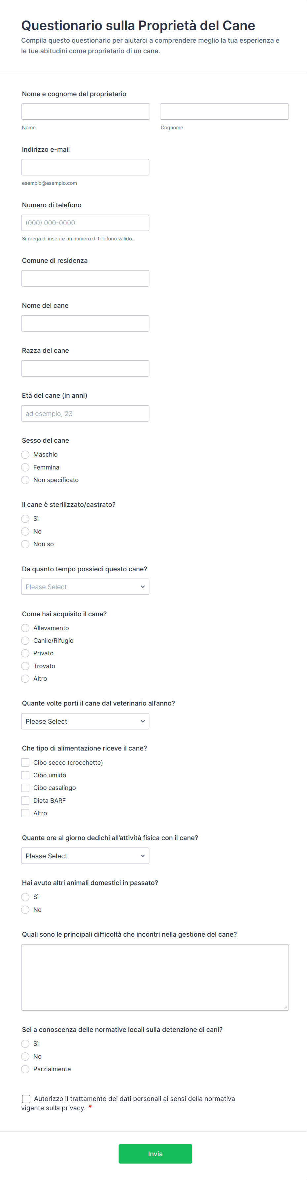Image resolution: width=307 pixels, height=1180 pixels.
Task: Open the dog ownership duration dropdown
Action: (85, 587)
